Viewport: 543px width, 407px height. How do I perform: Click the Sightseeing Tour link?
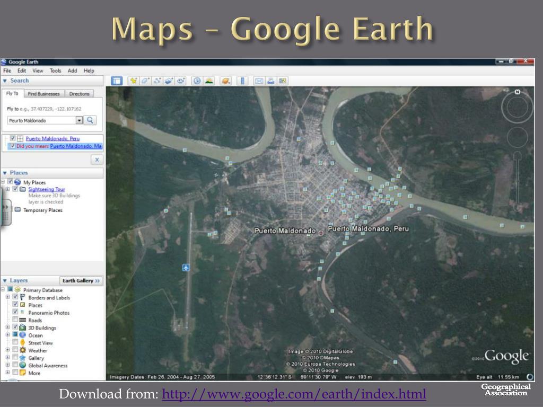pyautogui.click(x=47, y=189)
